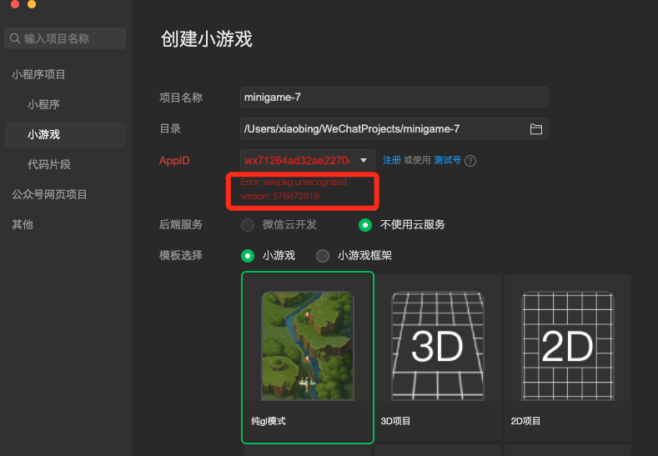Viewport: 658px width, 456px height.
Task: Click the 模板选择 label
Action: tap(180, 255)
